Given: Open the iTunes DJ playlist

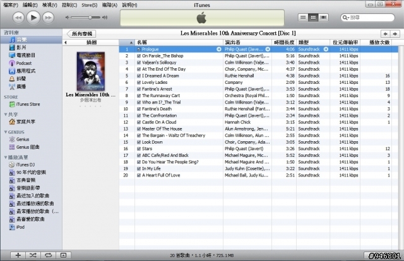Looking at the screenshot, I should pos(22,165).
